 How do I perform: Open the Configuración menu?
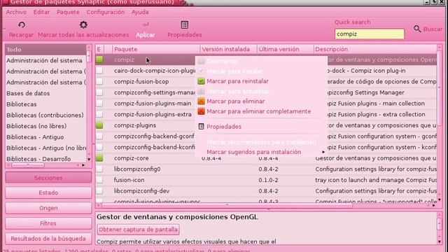tap(106, 12)
